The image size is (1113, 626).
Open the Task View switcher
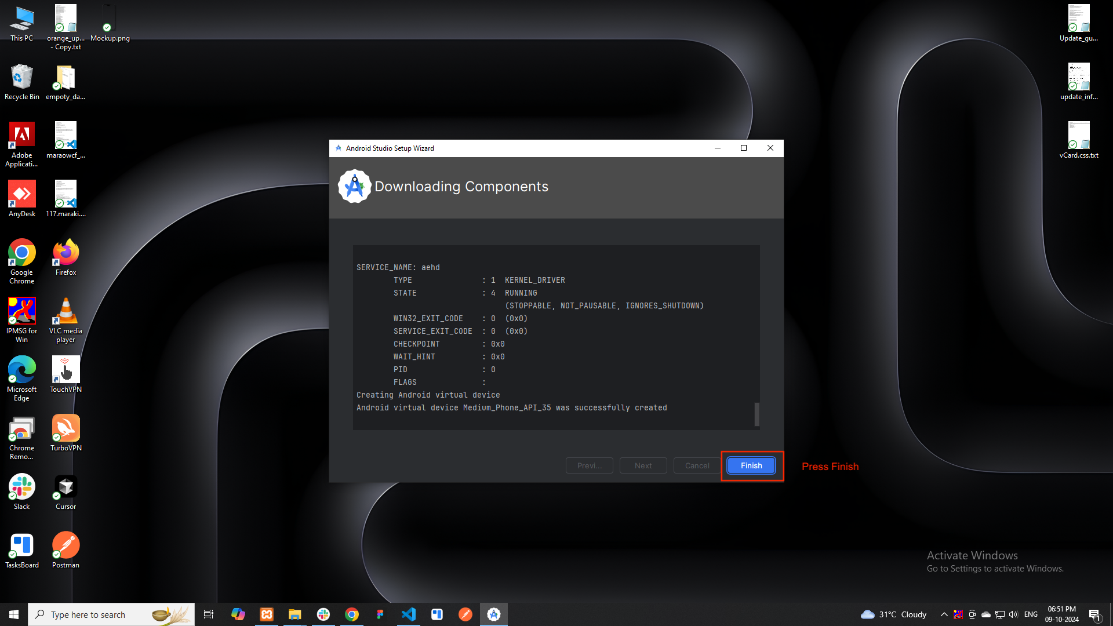point(208,614)
